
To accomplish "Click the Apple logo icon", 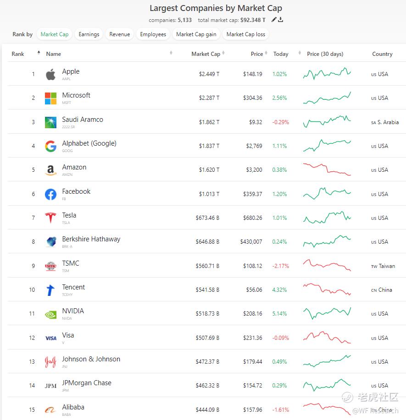I will tap(50, 74).
